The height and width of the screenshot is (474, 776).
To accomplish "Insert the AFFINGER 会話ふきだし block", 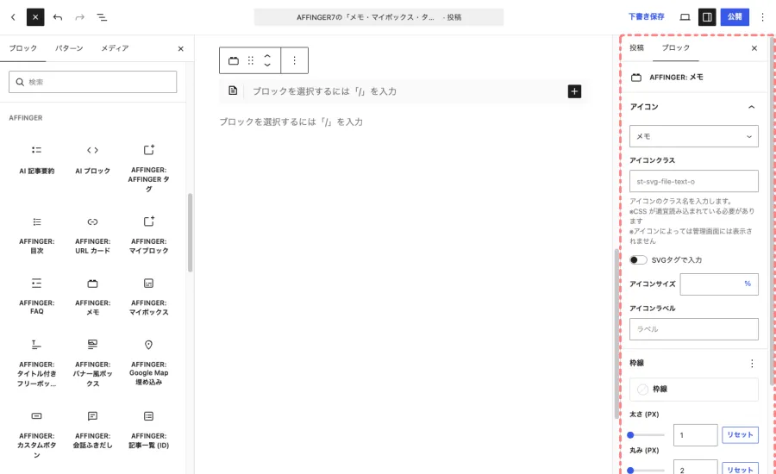I will pyautogui.click(x=92, y=429).
